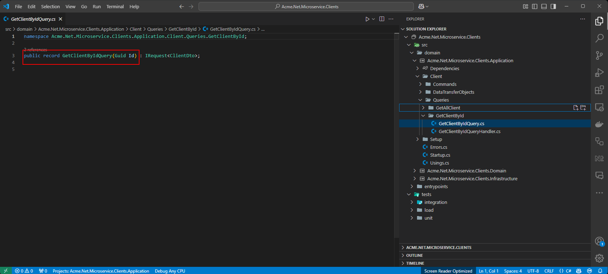Click the active project name in status bar
Screen dimensions: 608x274
101,271
